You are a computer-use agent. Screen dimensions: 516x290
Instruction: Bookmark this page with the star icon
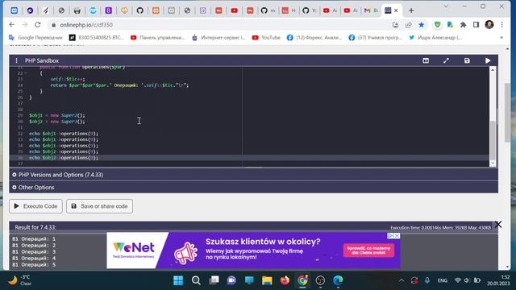click(x=421, y=25)
